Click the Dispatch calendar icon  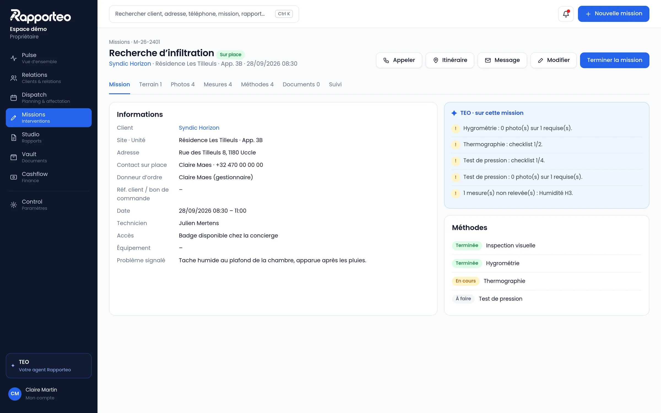tap(13, 98)
